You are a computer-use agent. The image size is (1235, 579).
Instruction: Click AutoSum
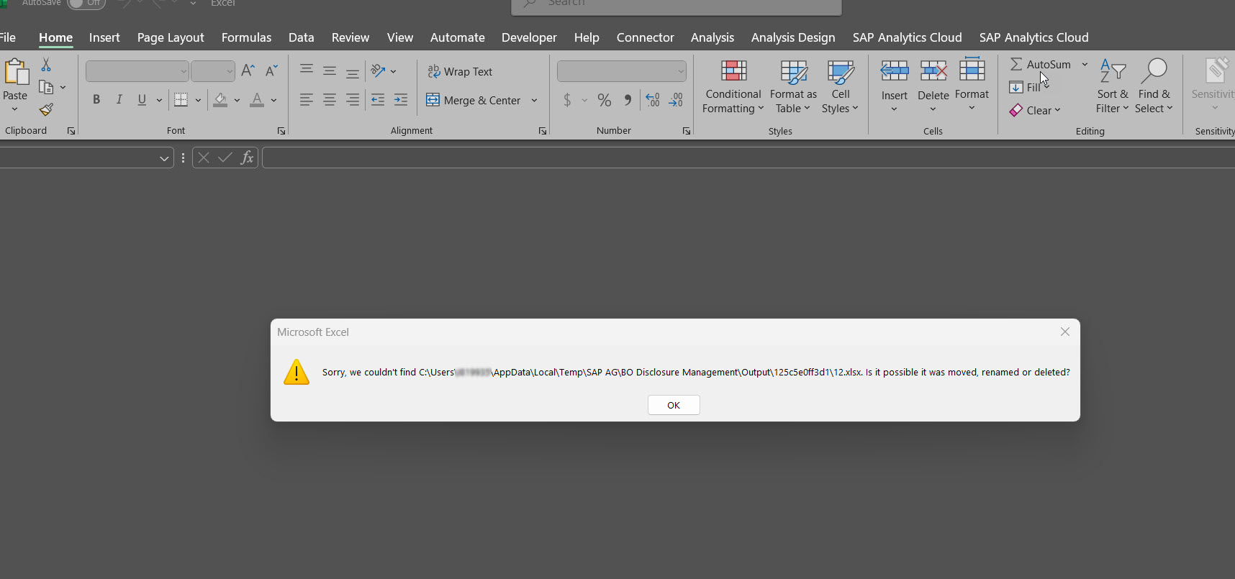[1040, 64]
